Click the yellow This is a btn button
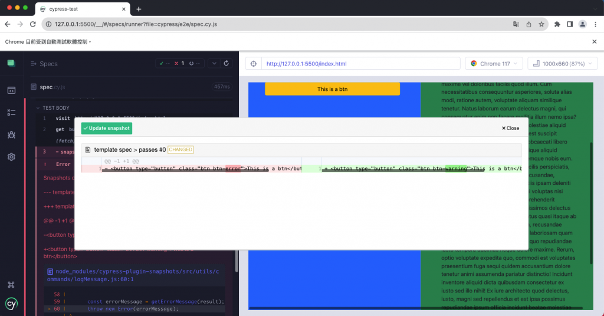The height and width of the screenshot is (316, 604). tap(333, 89)
